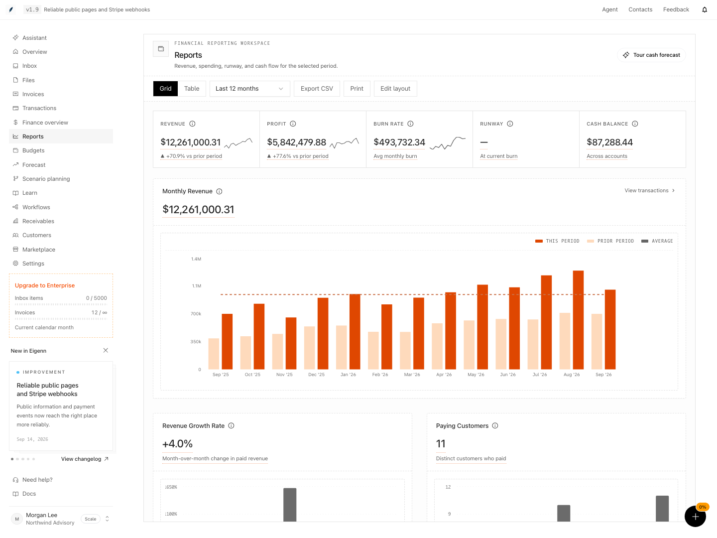Click the info icon beside Paying Customers
Viewport: 717px width, 538px height.
point(495,426)
